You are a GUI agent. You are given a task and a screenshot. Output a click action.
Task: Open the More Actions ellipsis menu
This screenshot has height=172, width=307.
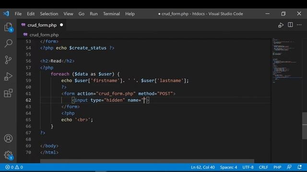click(299, 25)
